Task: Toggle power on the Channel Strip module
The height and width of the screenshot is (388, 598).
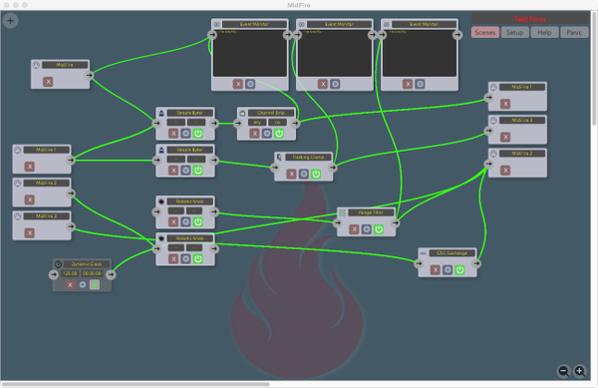Action: point(279,133)
